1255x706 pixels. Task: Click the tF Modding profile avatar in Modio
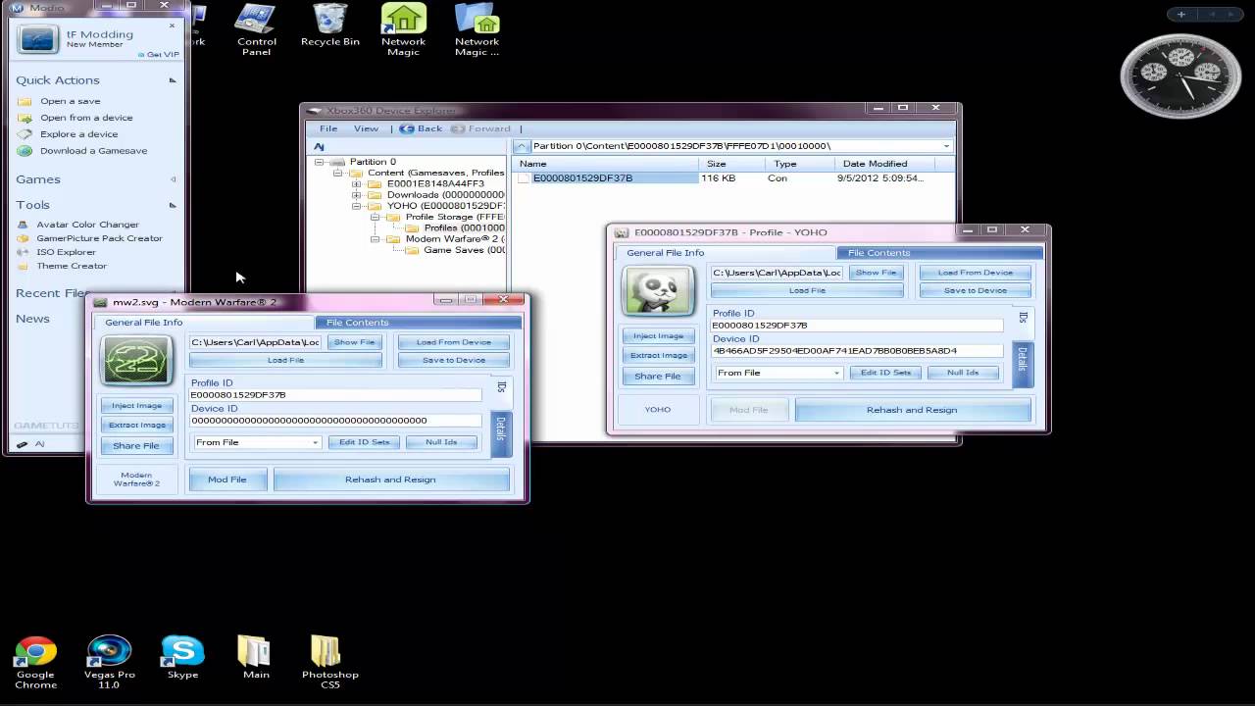pyautogui.click(x=37, y=39)
